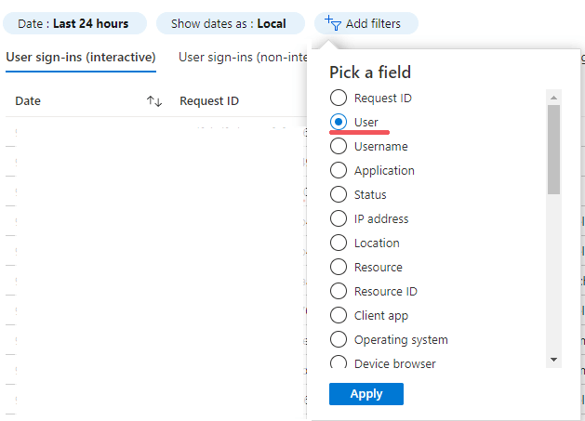Choose the Client app field option
Viewport: 585px width, 421px height.
coord(339,315)
